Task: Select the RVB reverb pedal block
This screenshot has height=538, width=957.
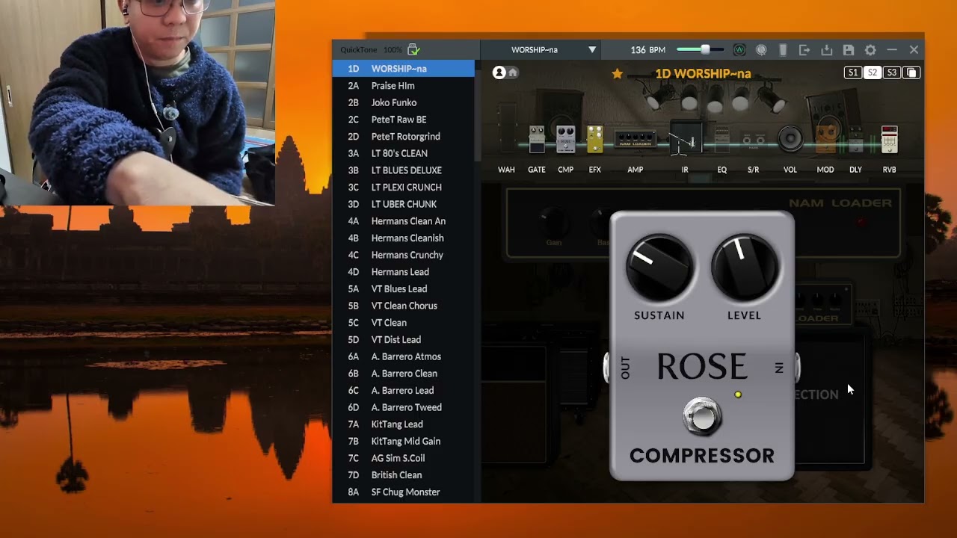Action: (889, 140)
